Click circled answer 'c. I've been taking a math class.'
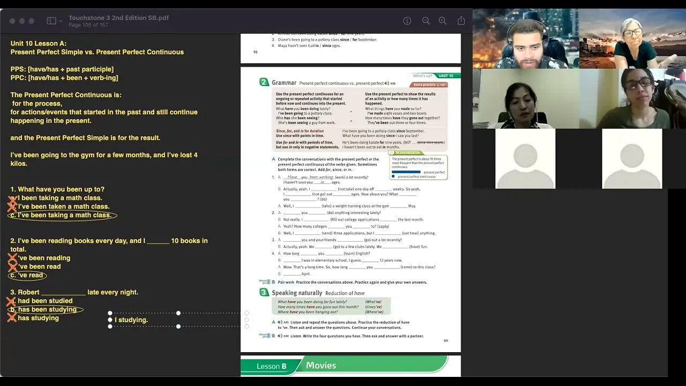The height and width of the screenshot is (386, 686). point(63,215)
